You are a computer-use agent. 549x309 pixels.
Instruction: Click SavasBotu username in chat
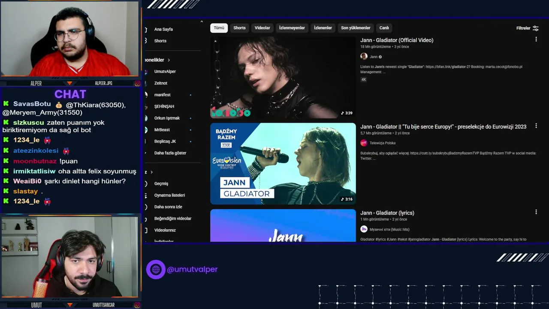click(x=32, y=104)
